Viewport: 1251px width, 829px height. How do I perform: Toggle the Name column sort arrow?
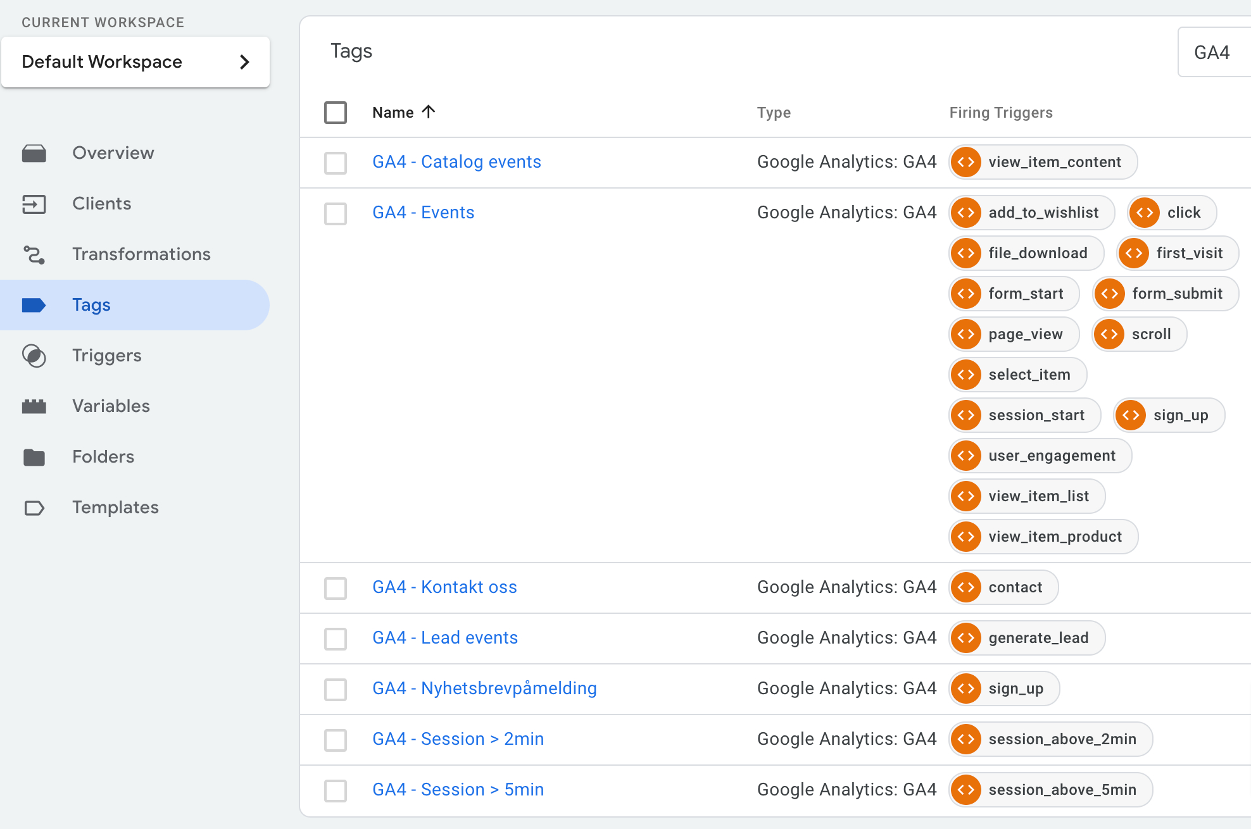tap(429, 112)
